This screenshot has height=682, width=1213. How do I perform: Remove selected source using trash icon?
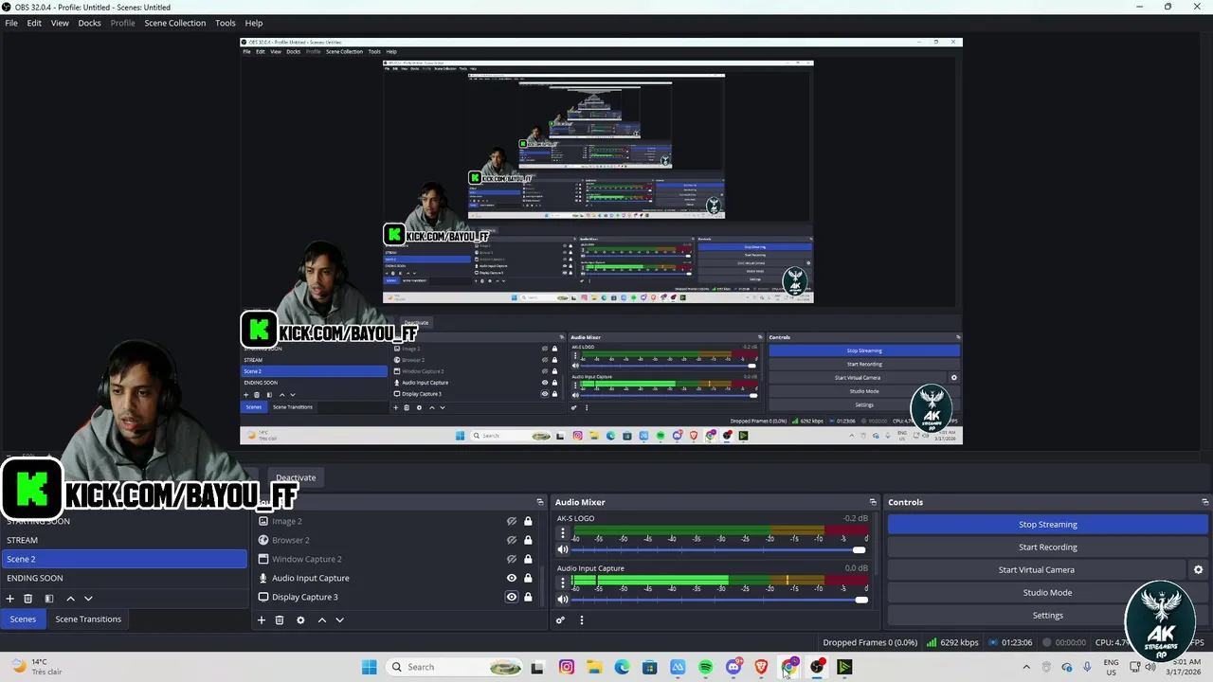coord(280,620)
